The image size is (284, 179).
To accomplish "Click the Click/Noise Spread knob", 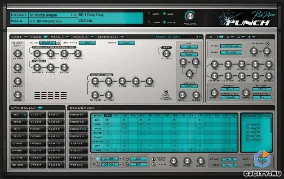I will click(94, 94).
